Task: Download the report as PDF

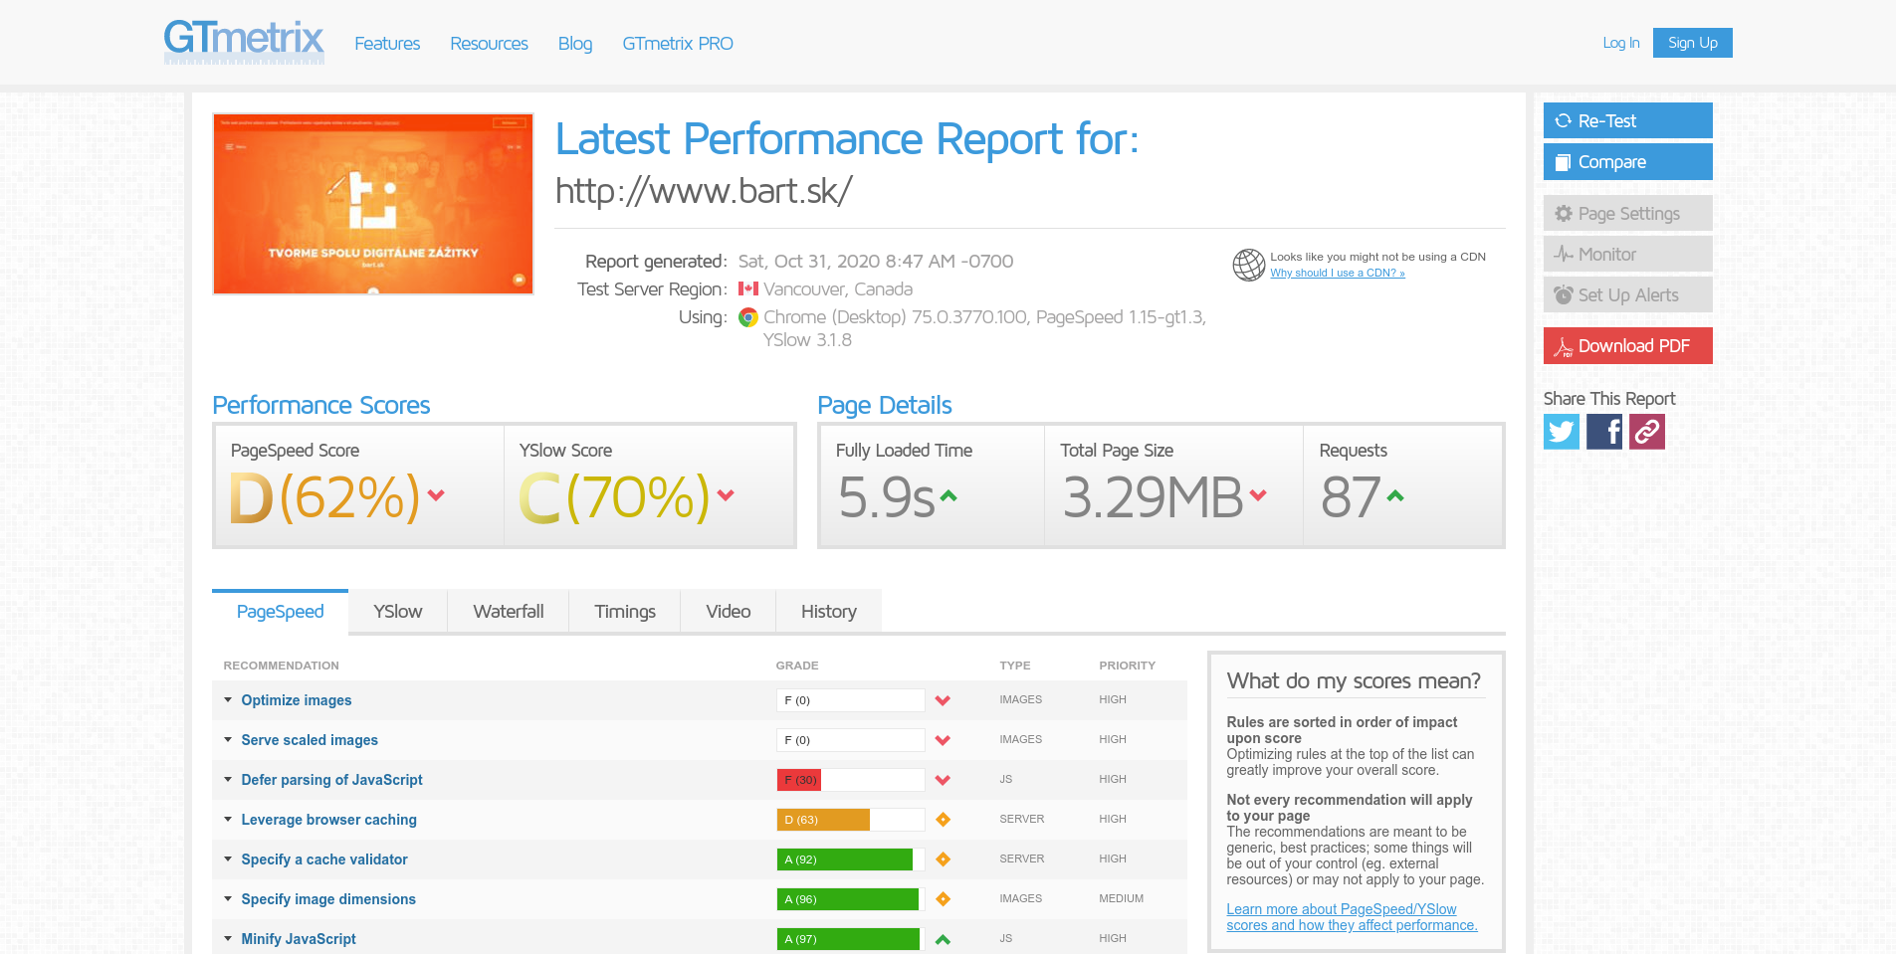Action: point(1628,345)
